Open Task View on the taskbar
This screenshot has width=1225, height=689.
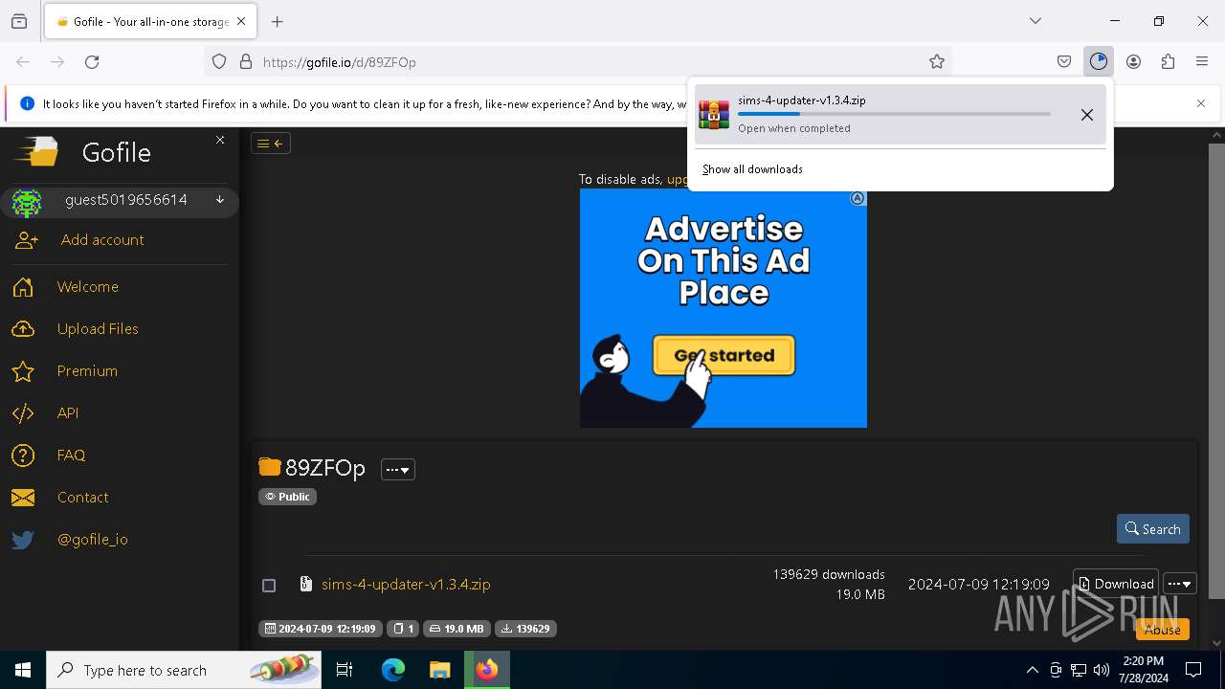coord(345,670)
